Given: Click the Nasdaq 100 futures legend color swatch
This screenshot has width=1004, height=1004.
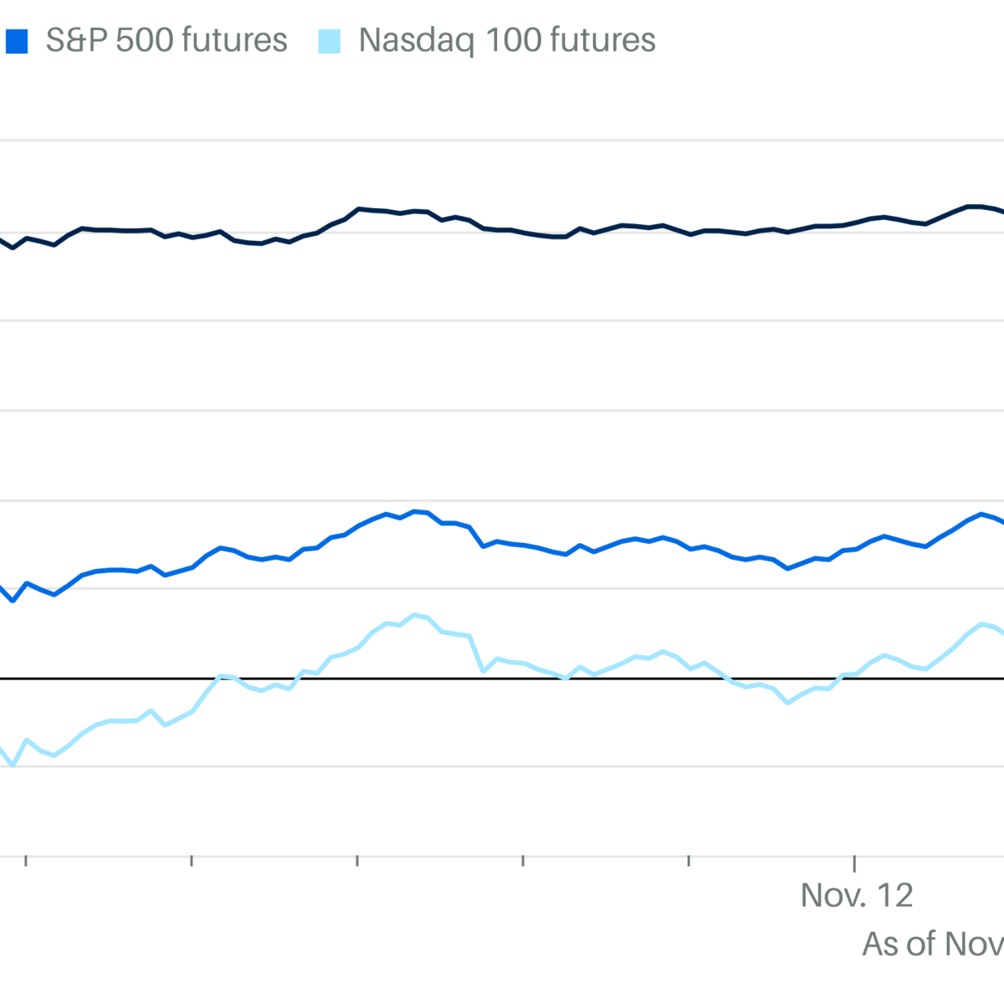Looking at the screenshot, I should click(x=330, y=41).
